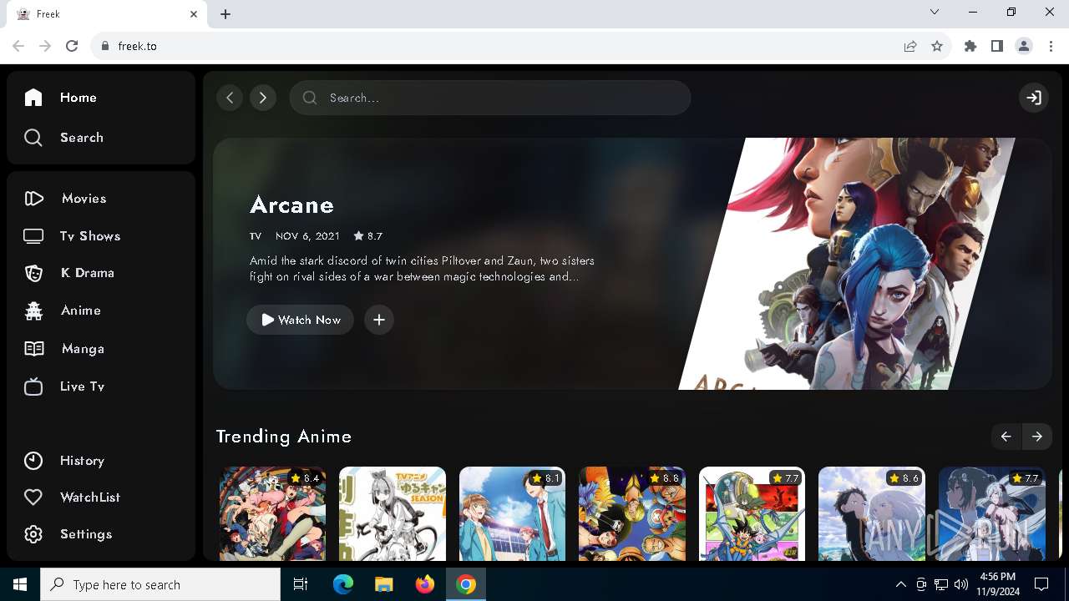
Task: Open Freek Settings
Action: [68, 534]
